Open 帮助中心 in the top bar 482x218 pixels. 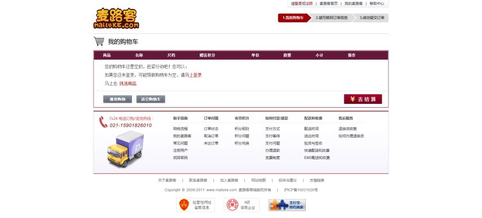pos(376,3)
